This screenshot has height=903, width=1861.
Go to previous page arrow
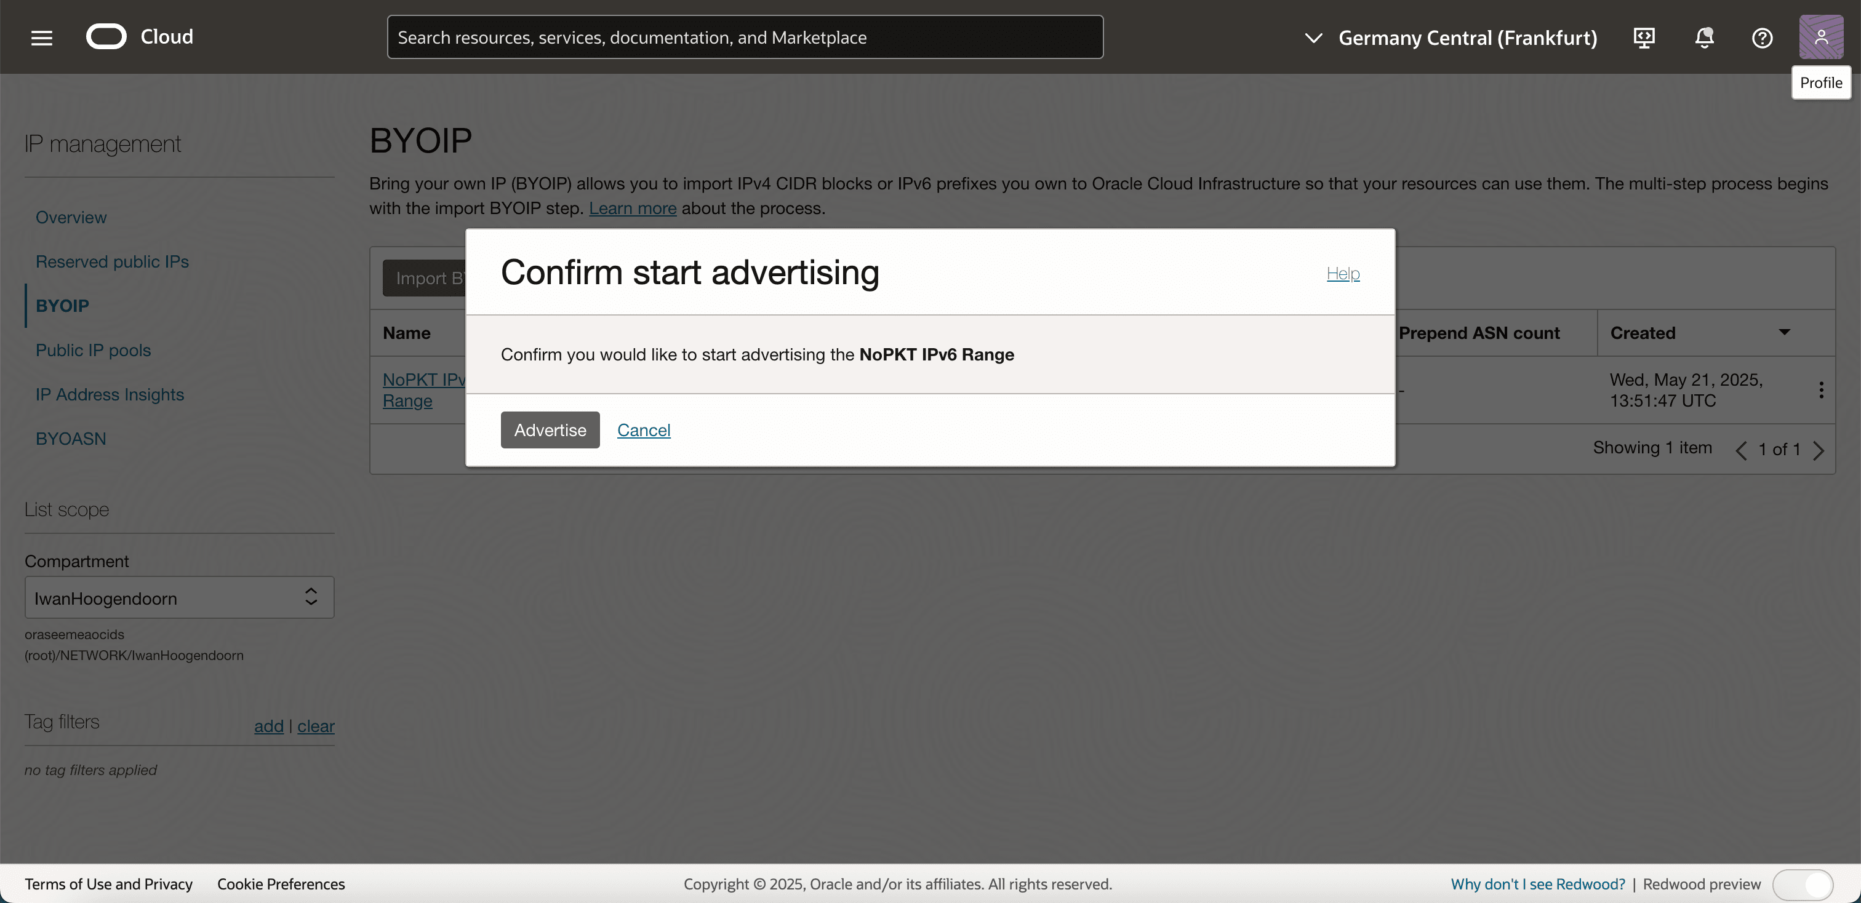click(x=1741, y=450)
